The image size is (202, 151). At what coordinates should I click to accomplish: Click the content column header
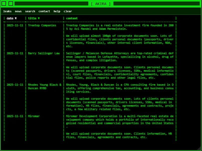pos(72,18)
